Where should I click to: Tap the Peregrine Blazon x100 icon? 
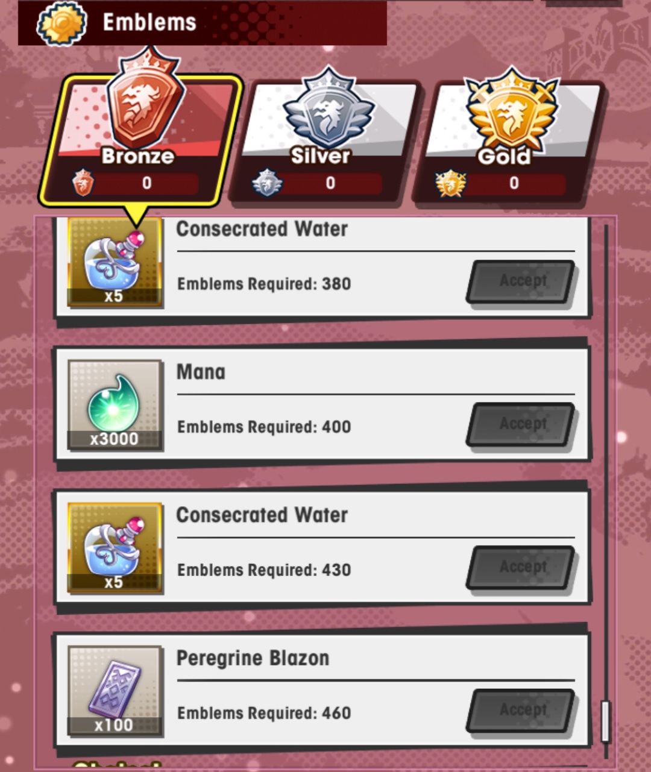point(115,691)
